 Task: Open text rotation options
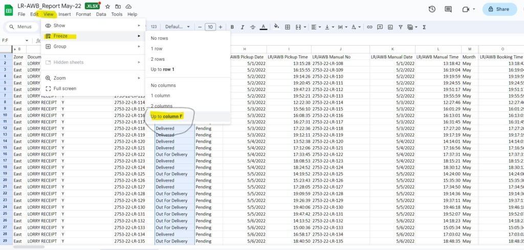355,27
